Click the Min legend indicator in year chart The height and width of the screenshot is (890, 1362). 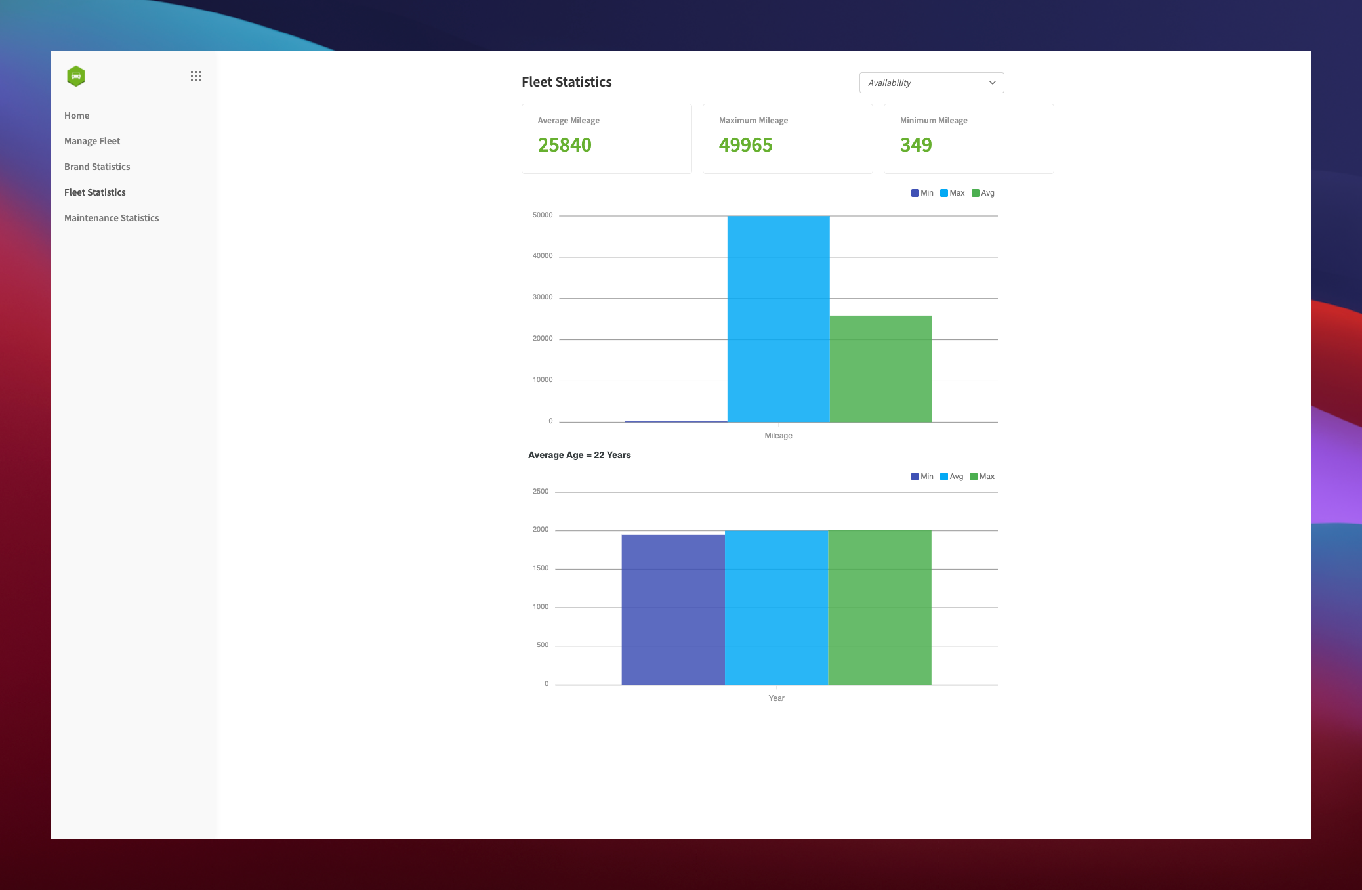[x=913, y=477]
